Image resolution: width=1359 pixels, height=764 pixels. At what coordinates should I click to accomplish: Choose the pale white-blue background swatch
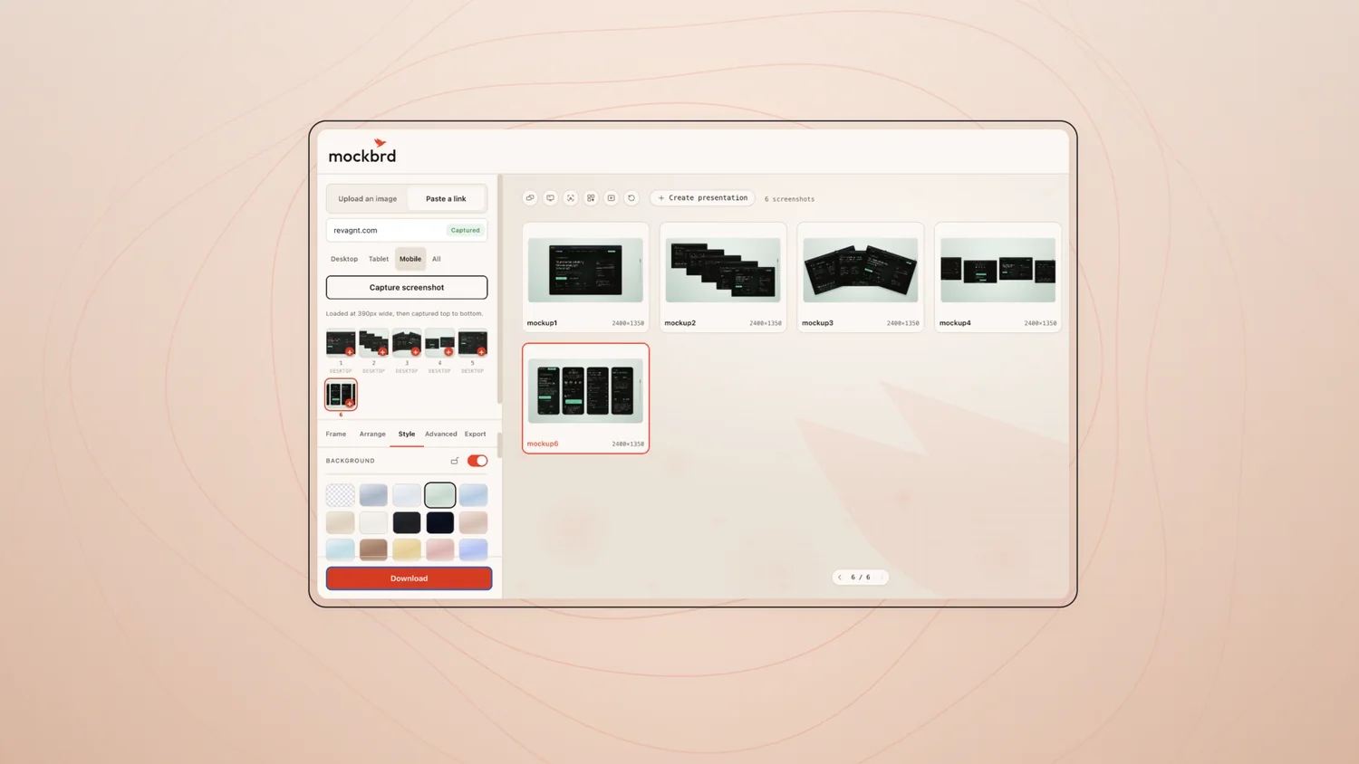[407, 495]
